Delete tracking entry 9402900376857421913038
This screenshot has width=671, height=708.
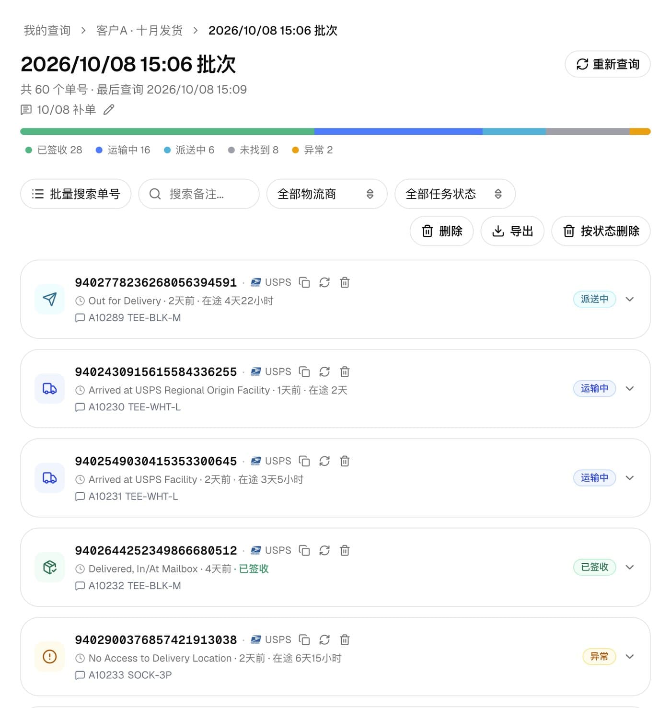[345, 639]
